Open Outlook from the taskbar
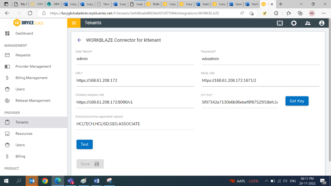This screenshot has width=331, height=186. tap(32, 181)
